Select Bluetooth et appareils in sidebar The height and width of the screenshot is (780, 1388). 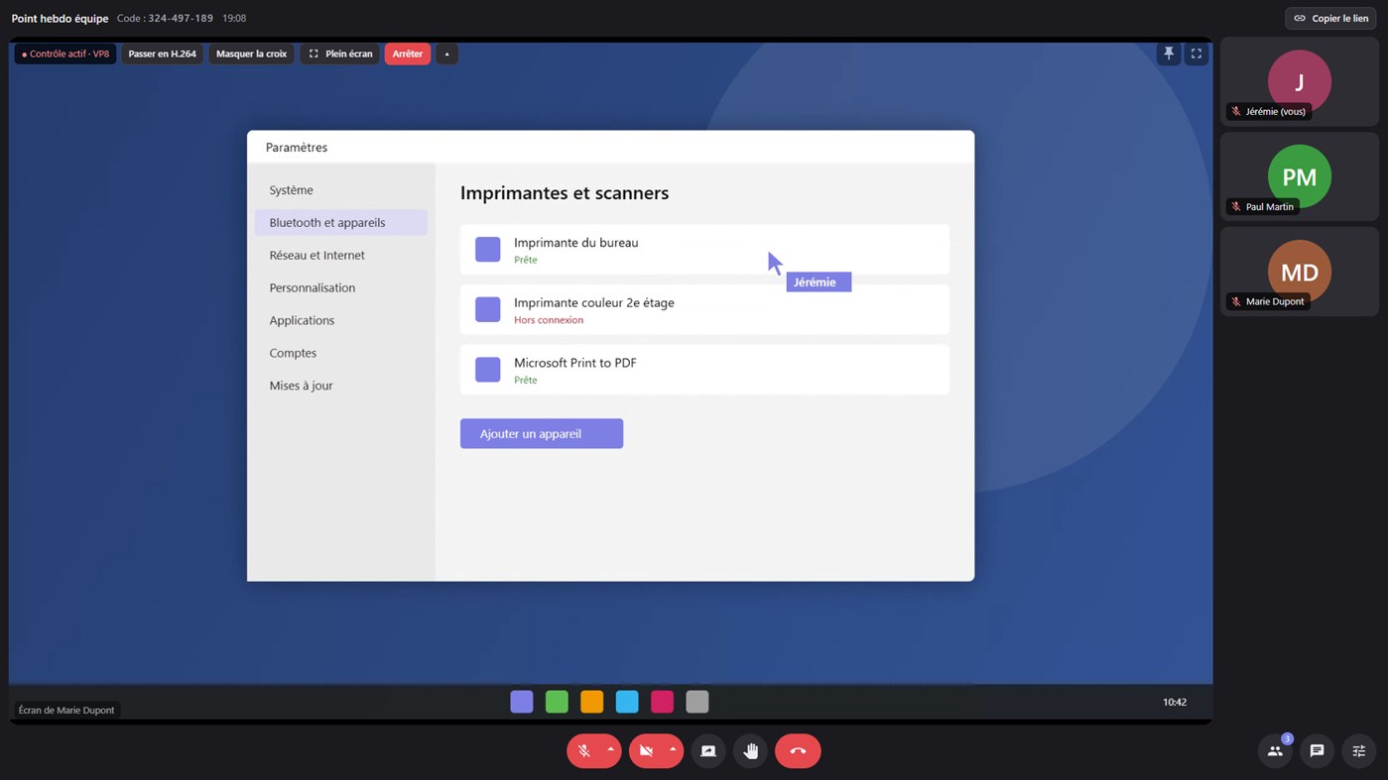pyautogui.click(x=340, y=222)
